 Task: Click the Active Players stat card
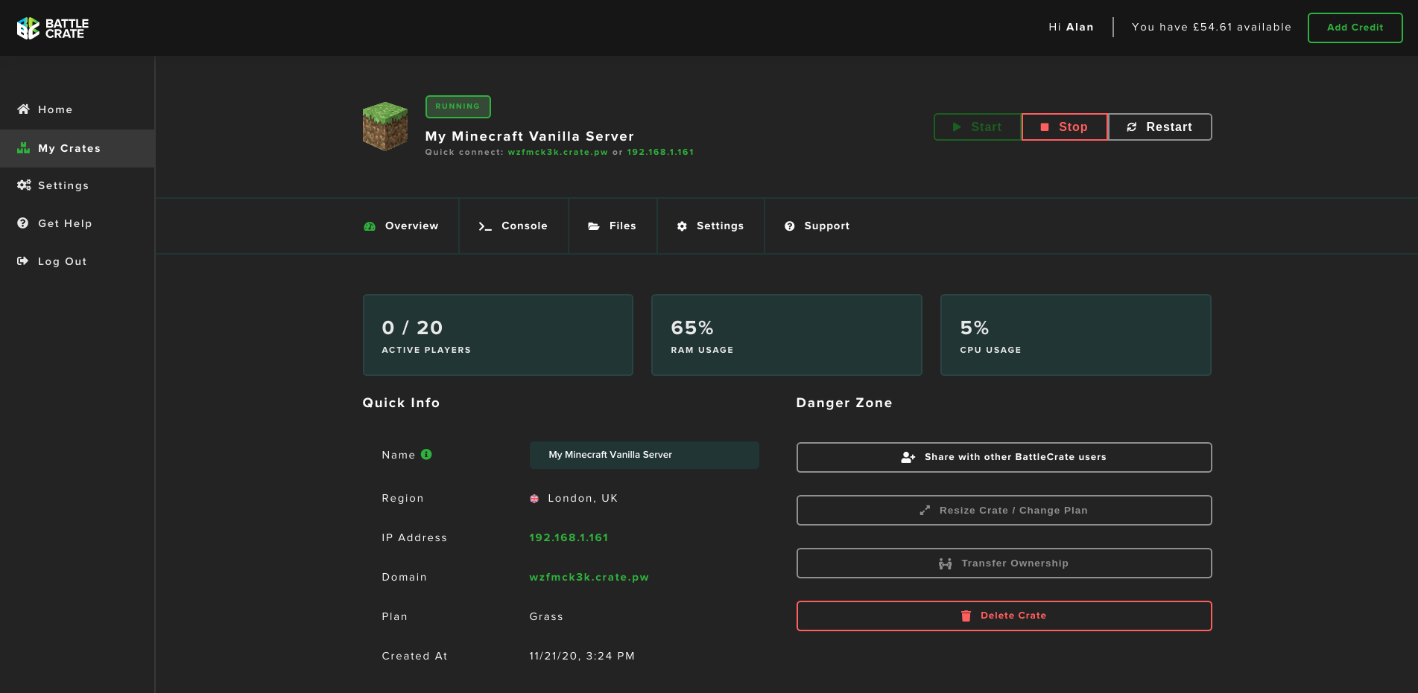[498, 335]
